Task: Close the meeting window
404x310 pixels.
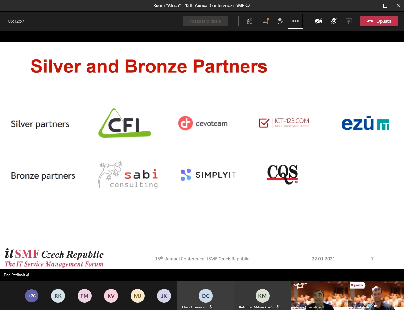Action: [398, 5]
